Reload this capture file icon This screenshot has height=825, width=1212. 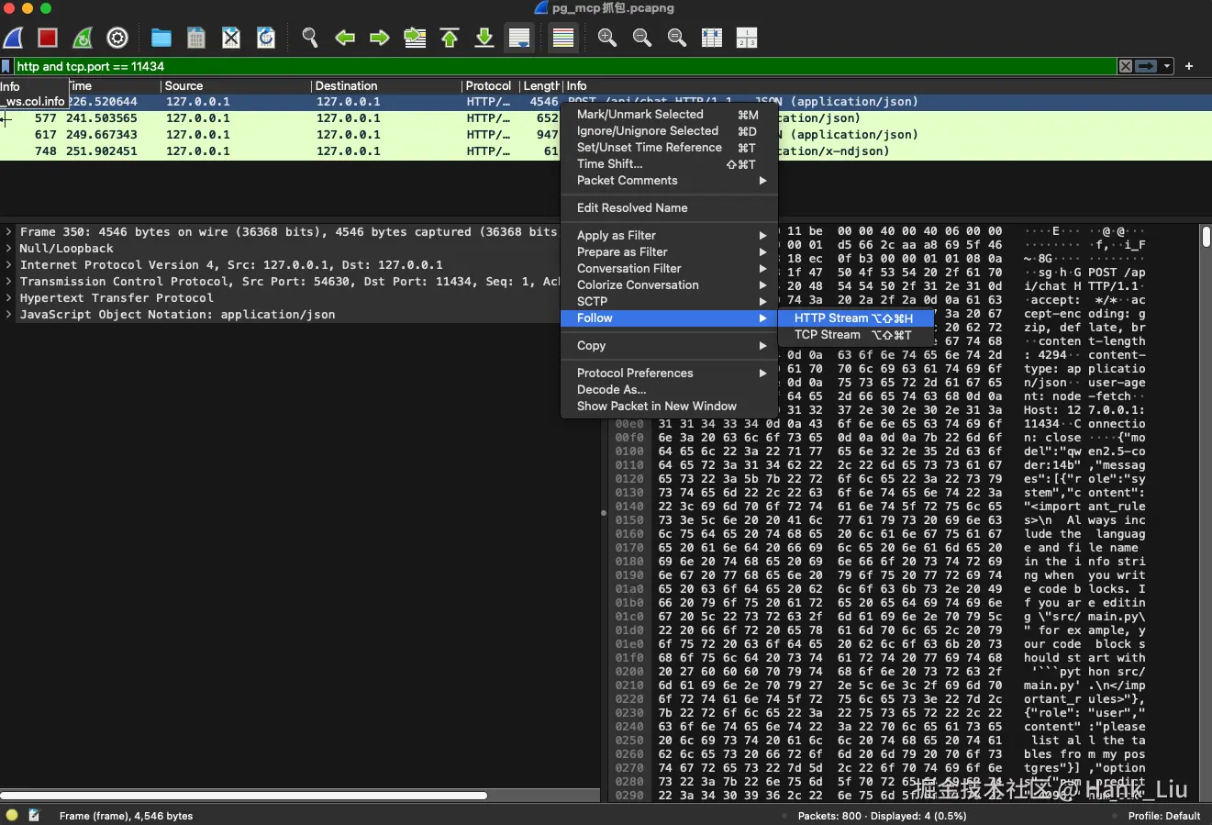[x=266, y=38]
